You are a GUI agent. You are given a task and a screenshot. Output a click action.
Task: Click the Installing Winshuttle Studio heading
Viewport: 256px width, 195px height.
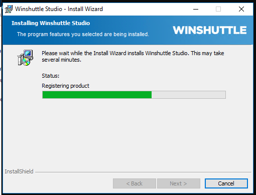pos(51,23)
